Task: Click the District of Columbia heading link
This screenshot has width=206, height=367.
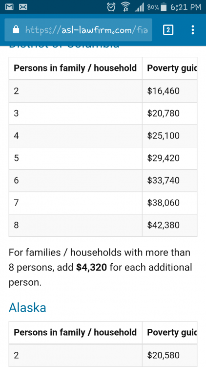Action: click(64, 46)
